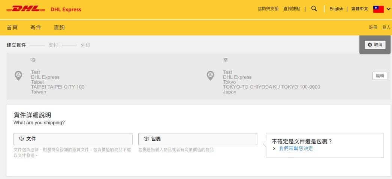Screen dimensions: 392x179
Task: Click 'What are you shipping?' text
Action: [39, 123]
